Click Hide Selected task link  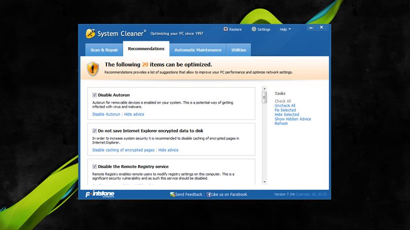pos(287,115)
